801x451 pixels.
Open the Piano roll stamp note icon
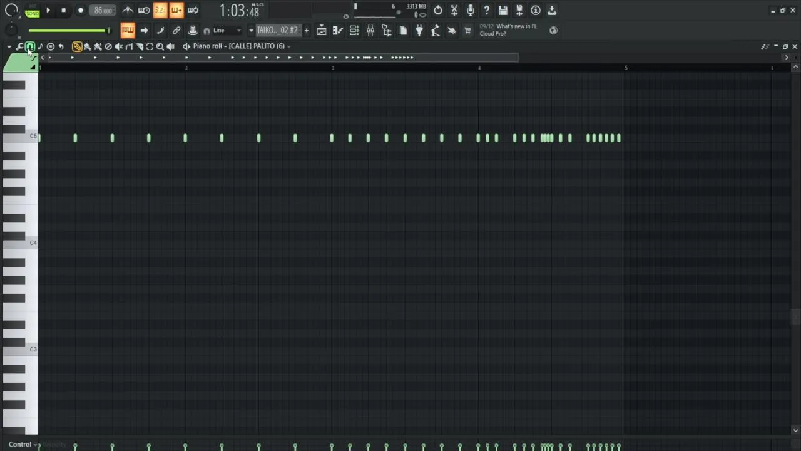point(40,46)
